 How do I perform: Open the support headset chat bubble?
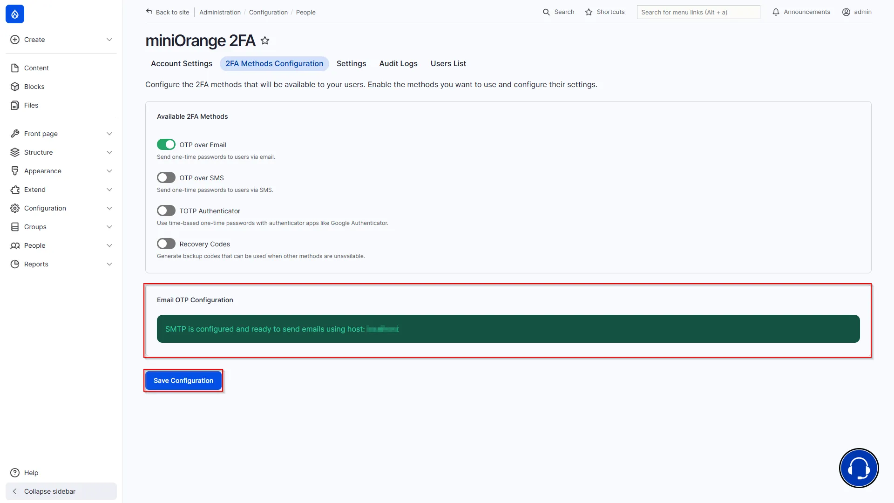tap(859, 468)
